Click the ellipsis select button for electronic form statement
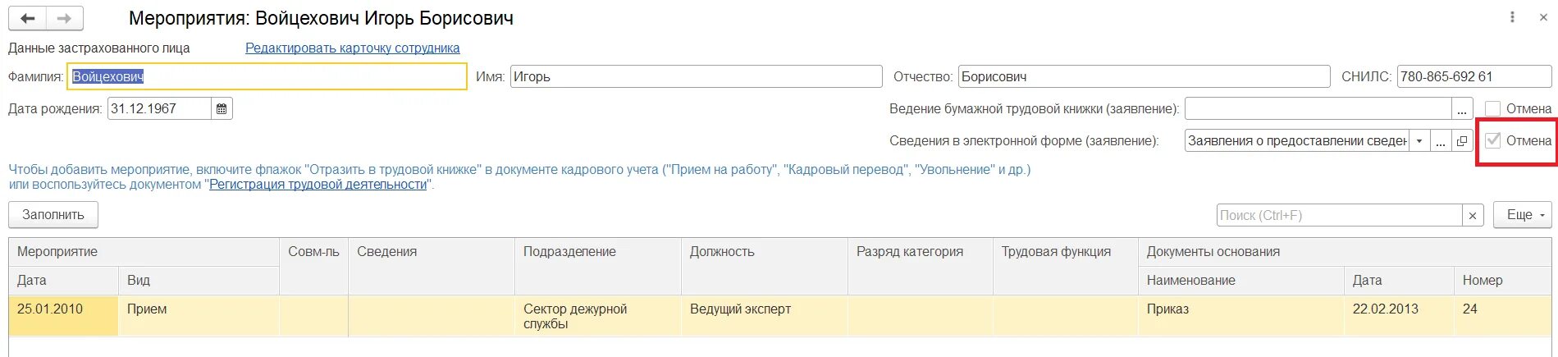This screenshot has width=1558, height=357. point(1440,141)
